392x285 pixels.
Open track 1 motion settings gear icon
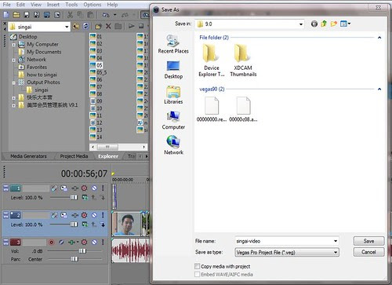click(x=84, y=188)
